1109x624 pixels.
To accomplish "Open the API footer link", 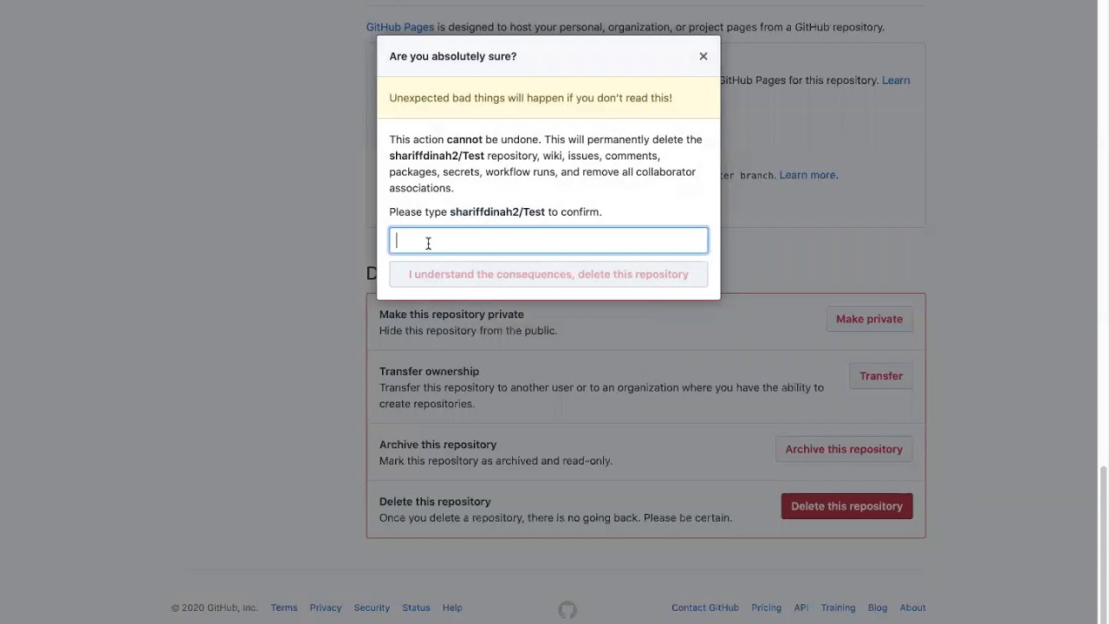I will (x=801, y=608).
